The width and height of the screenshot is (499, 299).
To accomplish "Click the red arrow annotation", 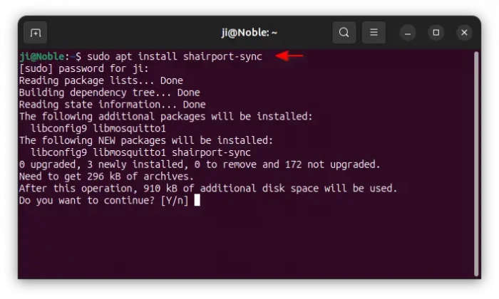I will 289,56.
